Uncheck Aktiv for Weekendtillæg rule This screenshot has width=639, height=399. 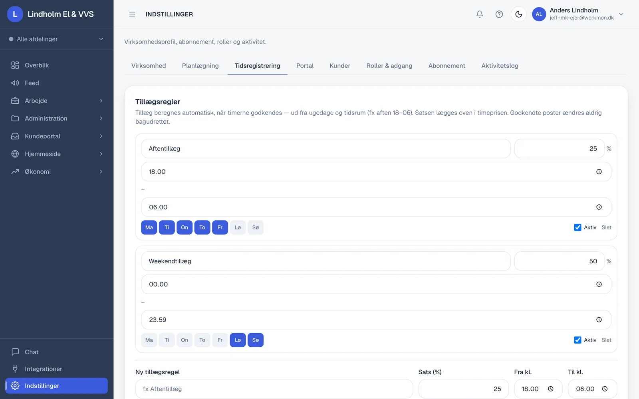click(x=577, y=340)
